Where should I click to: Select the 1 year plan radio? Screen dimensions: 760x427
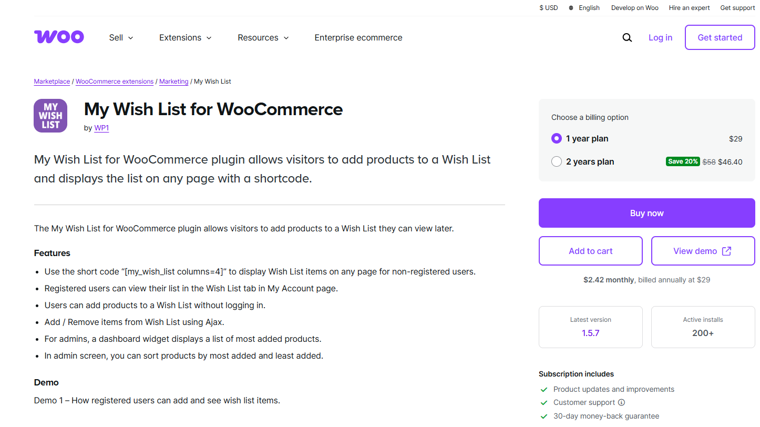point(557,138)
